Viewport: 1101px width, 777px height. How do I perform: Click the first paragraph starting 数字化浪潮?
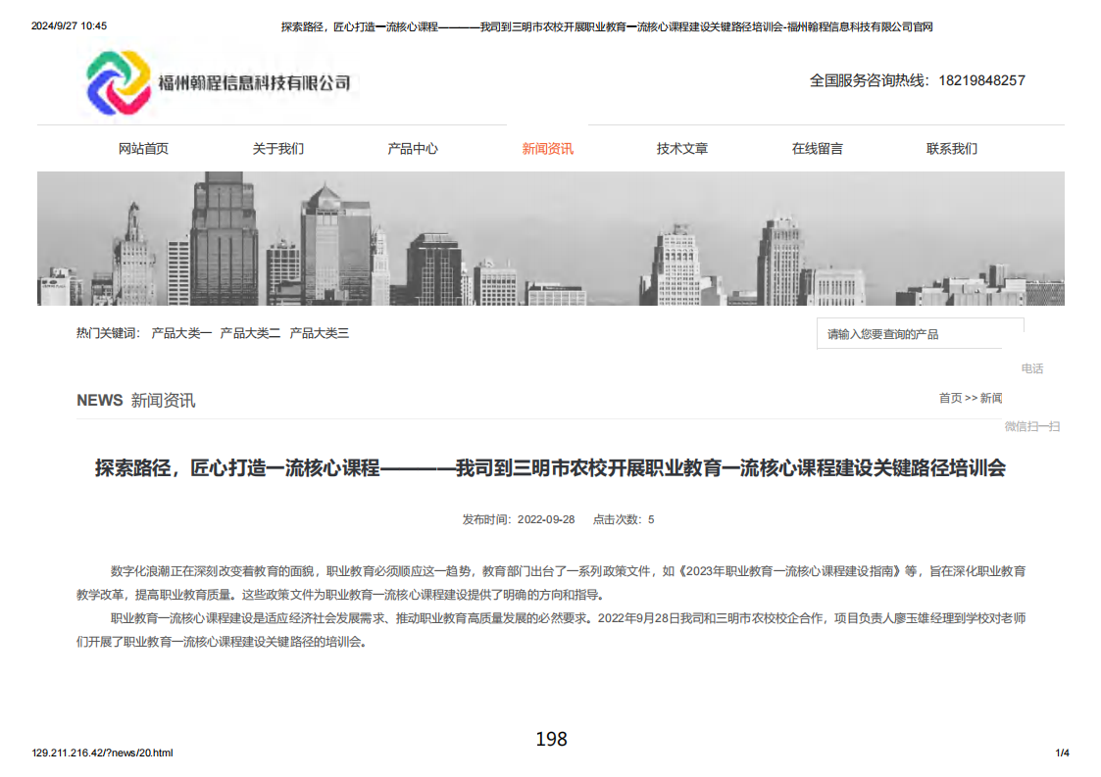(x=551, y=583)
